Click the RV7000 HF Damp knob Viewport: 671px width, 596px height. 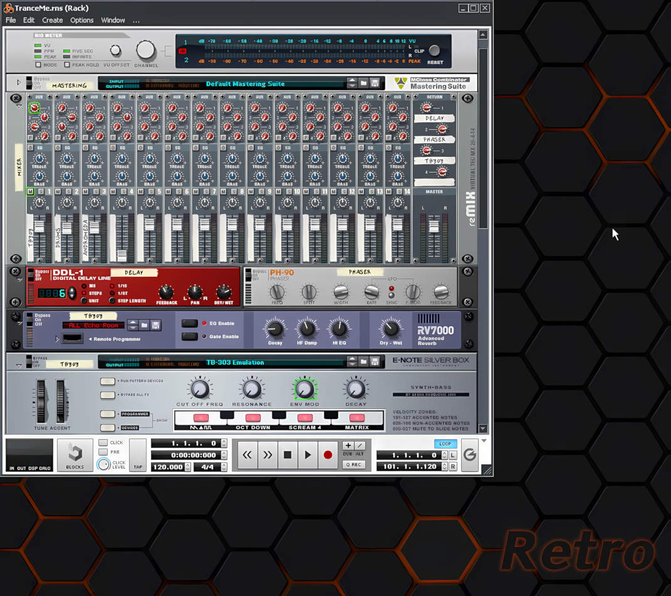(307, 329)
